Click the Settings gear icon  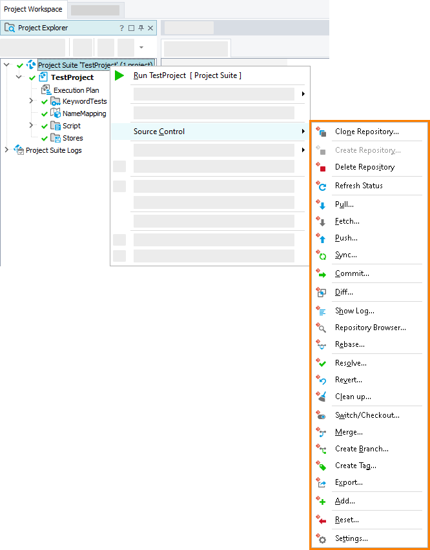point(321,539)
